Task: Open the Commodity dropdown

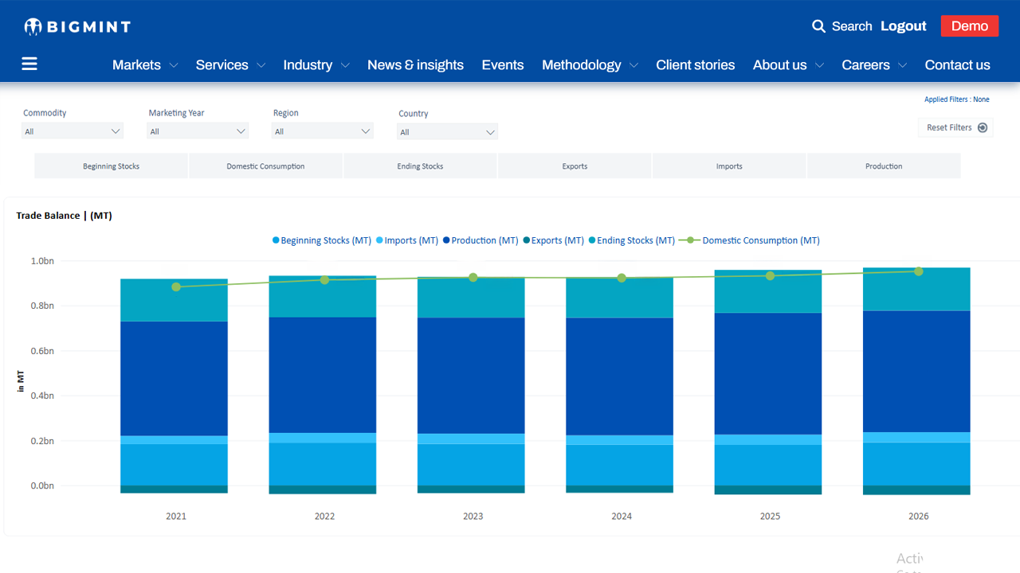Action: pos(73,131)
